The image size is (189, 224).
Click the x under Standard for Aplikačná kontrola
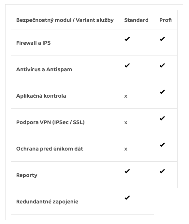(126, 96)
